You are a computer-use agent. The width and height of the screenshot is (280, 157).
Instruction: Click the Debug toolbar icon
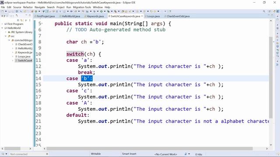[94, 11]
